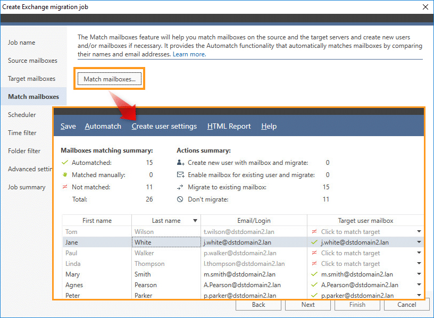Click Create new user with mailbox icon

pos(180,163)
